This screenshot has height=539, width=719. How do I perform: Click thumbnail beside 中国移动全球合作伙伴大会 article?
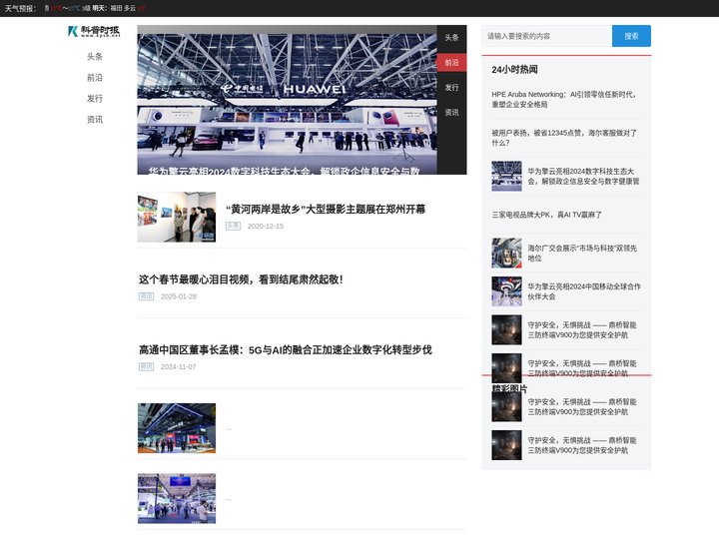coord(506,291)
